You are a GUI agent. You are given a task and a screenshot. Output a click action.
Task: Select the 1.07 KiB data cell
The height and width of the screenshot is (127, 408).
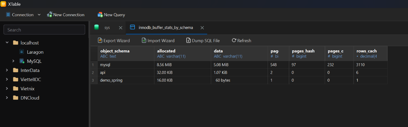click(x=239, y=72)
